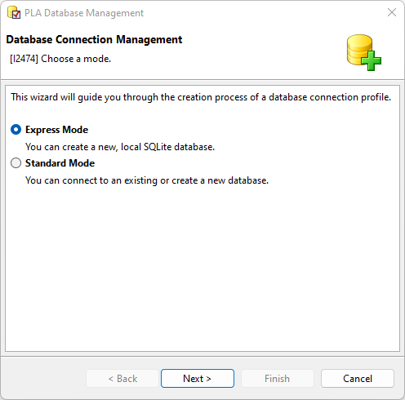Viewport: 405px width, 400px height.
Task: Click the yellow database with green plus icon
Action: [364, 52]
